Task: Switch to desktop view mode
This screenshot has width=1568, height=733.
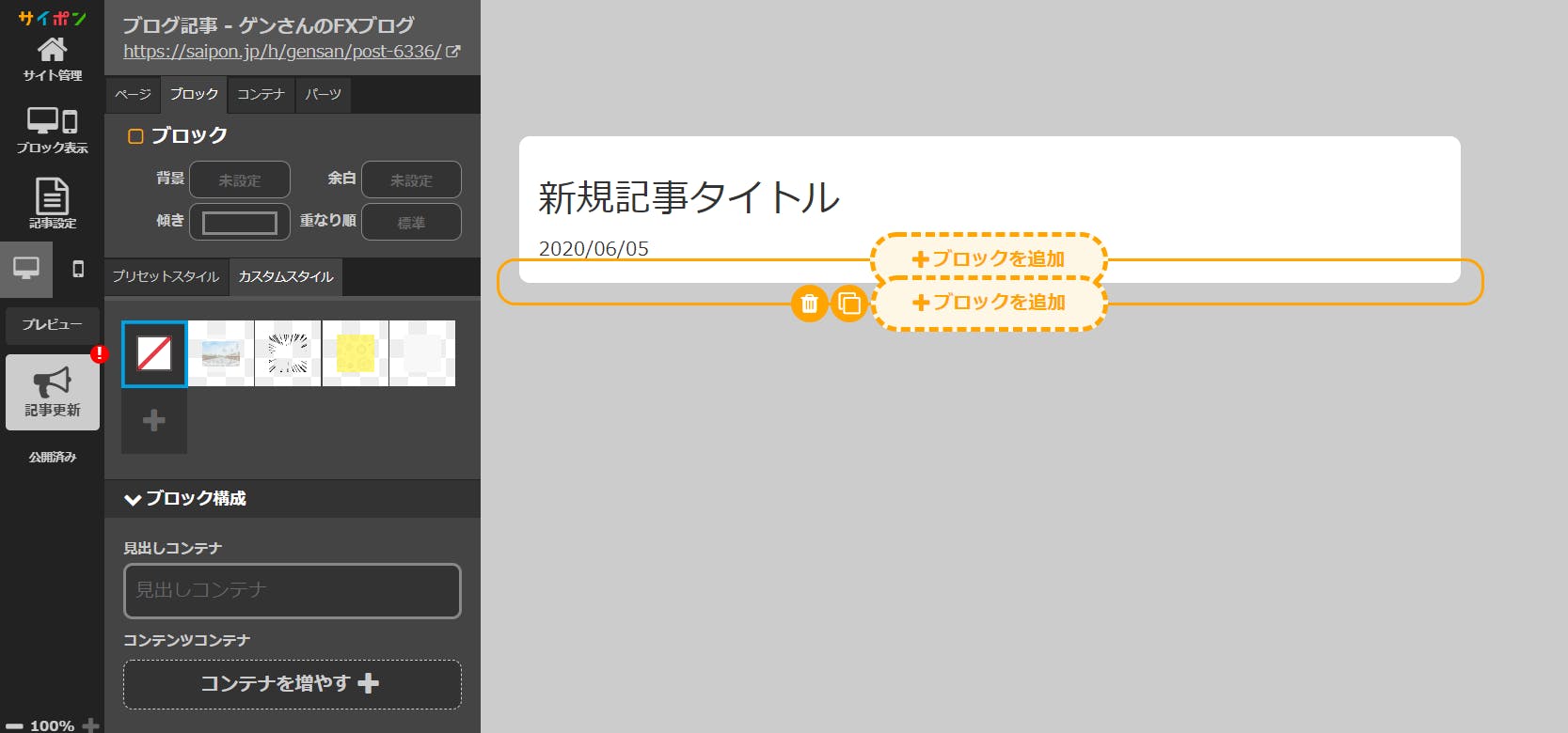Action: pos(26,269)
